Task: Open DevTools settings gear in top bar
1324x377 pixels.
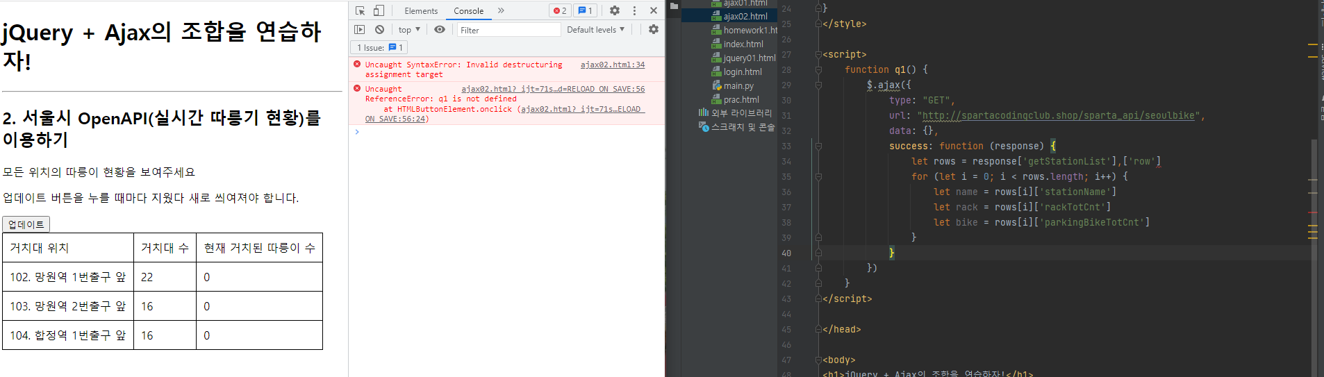Action: click(x=615, y=10)
